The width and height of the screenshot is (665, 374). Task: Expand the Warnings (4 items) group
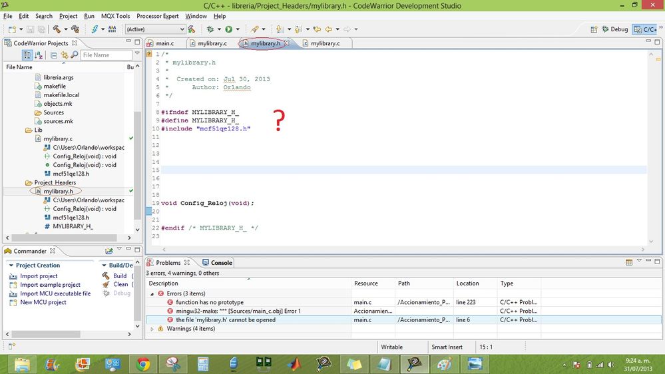[x=152, y=329]
